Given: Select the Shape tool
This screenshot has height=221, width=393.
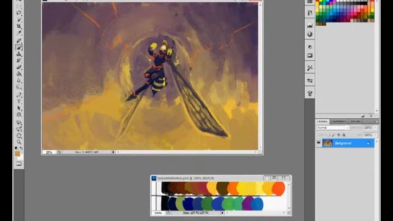Looking at the screenshot, I should pos(19,115).
